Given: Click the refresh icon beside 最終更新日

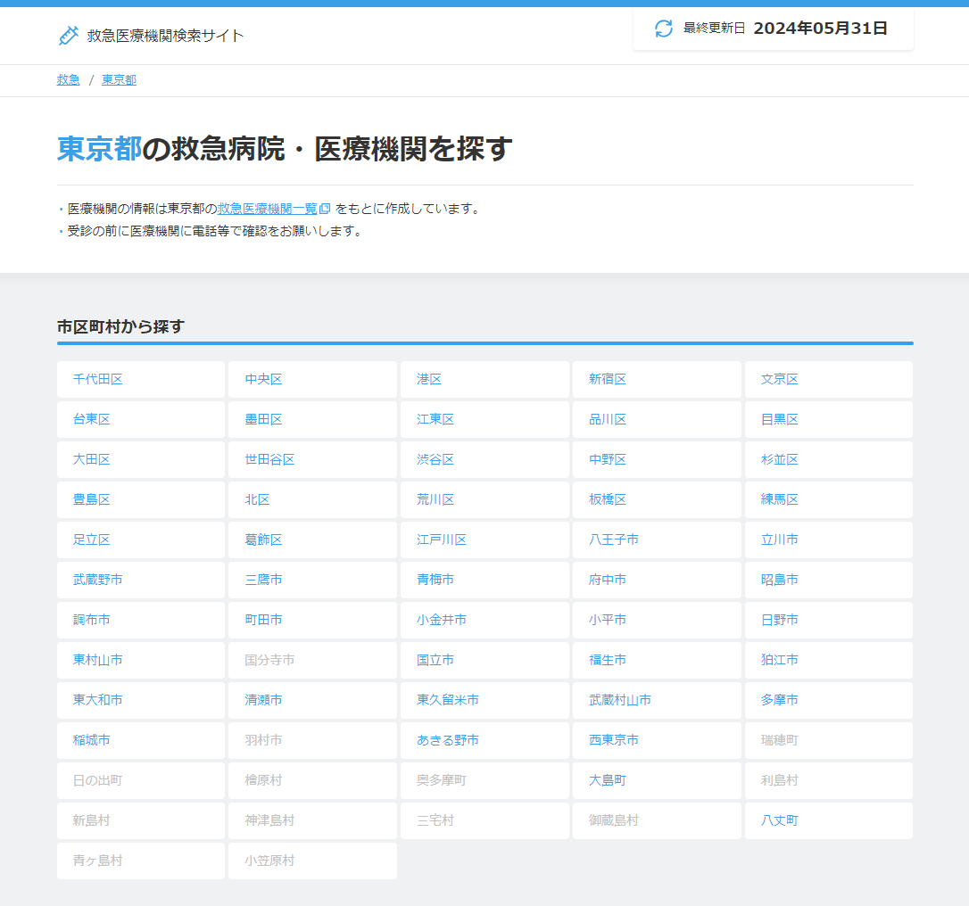Looking at the screenshot, I should pos(664,29).
